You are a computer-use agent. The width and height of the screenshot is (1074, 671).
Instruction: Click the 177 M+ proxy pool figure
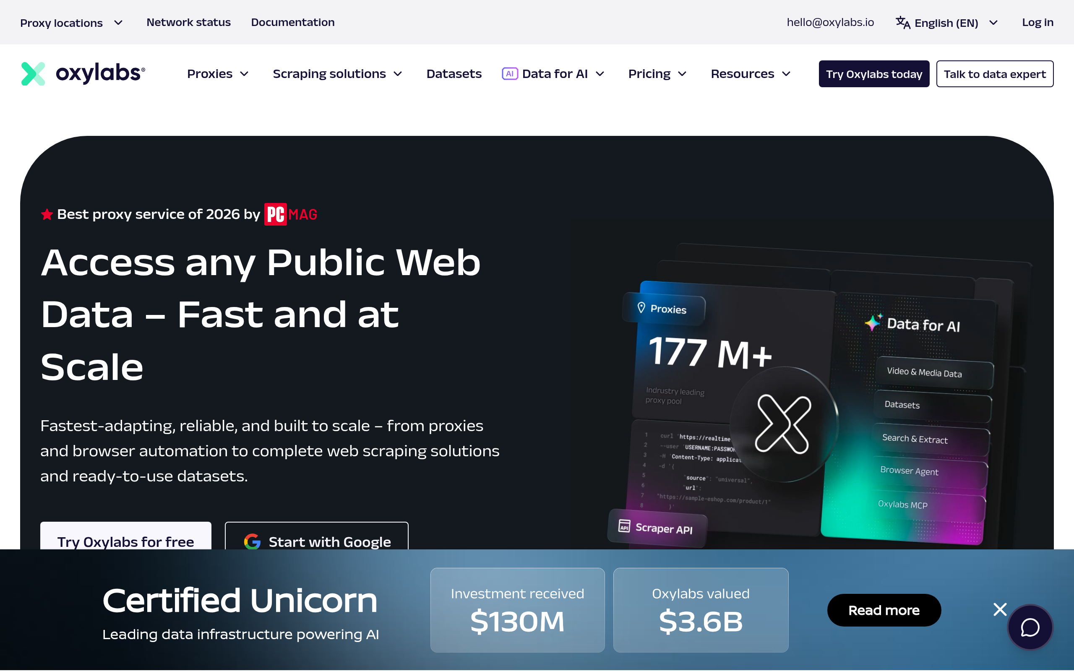point(710,353)
